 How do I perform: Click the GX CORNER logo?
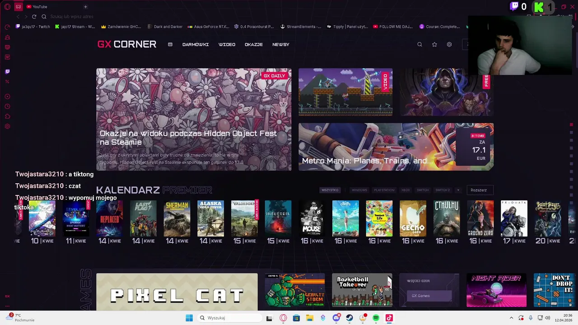(127, 44)
